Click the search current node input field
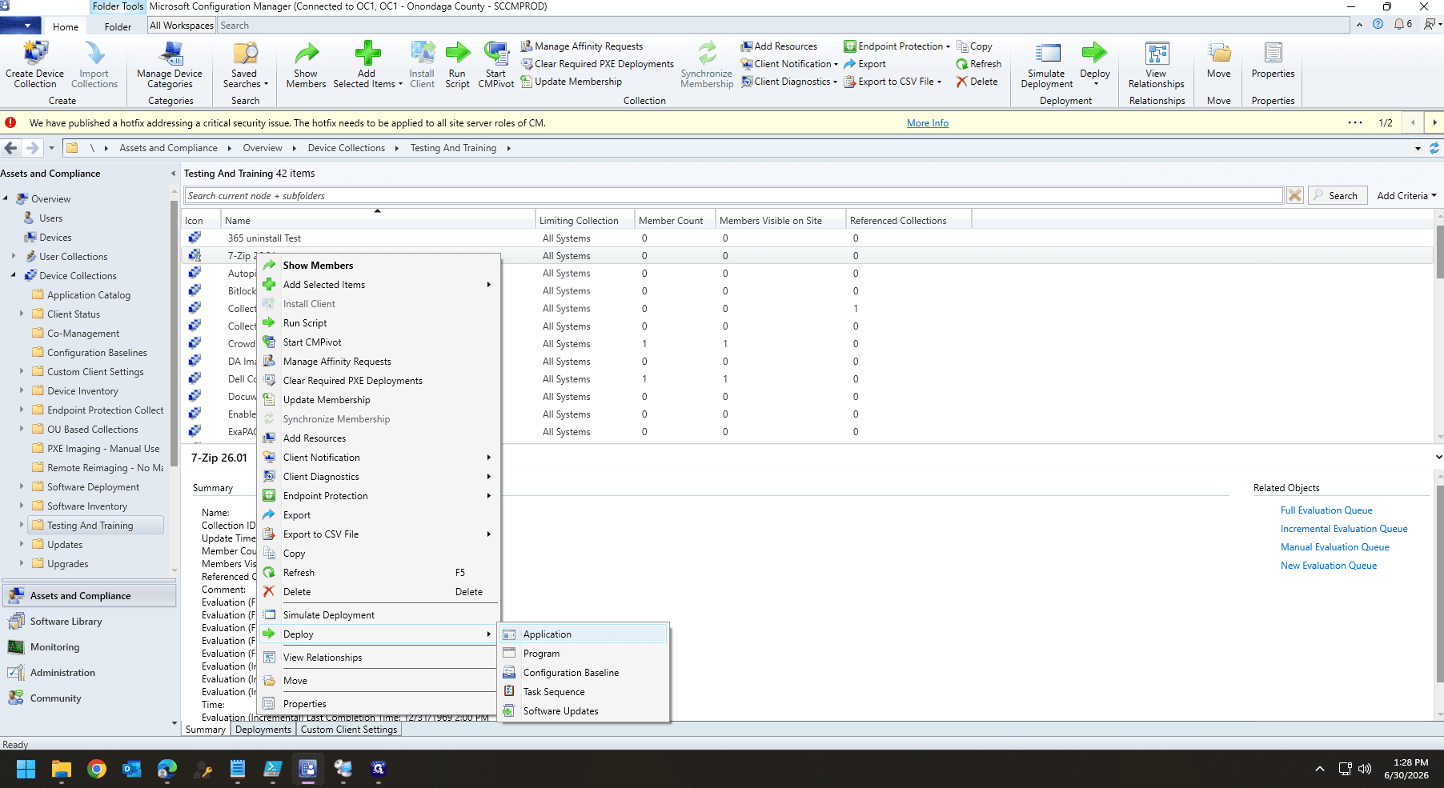The width and height of the screenshot is (1444, 788). pos(733,196)
